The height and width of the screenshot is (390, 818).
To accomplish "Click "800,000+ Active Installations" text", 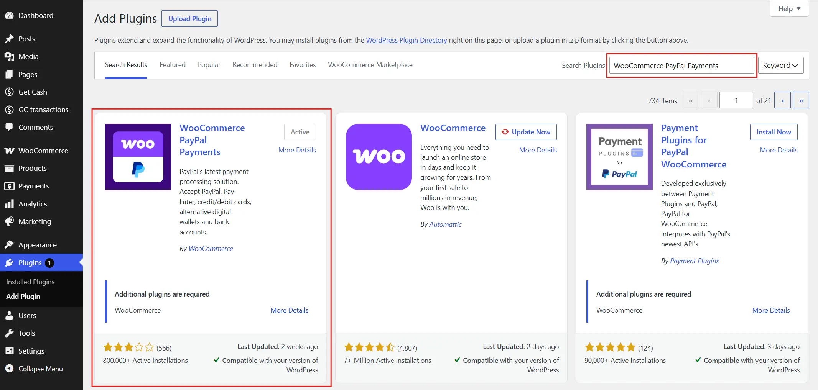I will coord(145,361).
